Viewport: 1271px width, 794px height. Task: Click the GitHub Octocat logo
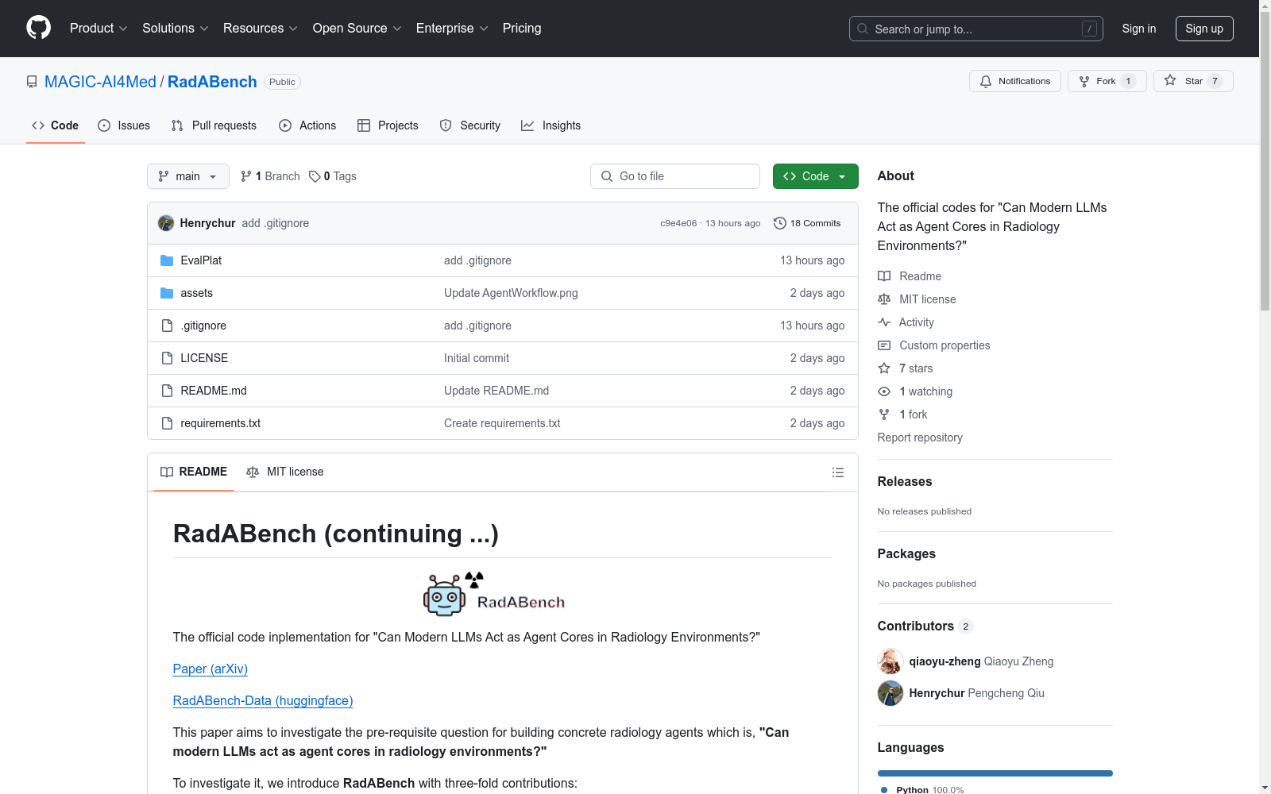click(38, 28)
